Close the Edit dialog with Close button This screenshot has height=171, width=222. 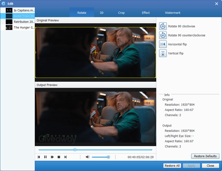tap(210, 166)
